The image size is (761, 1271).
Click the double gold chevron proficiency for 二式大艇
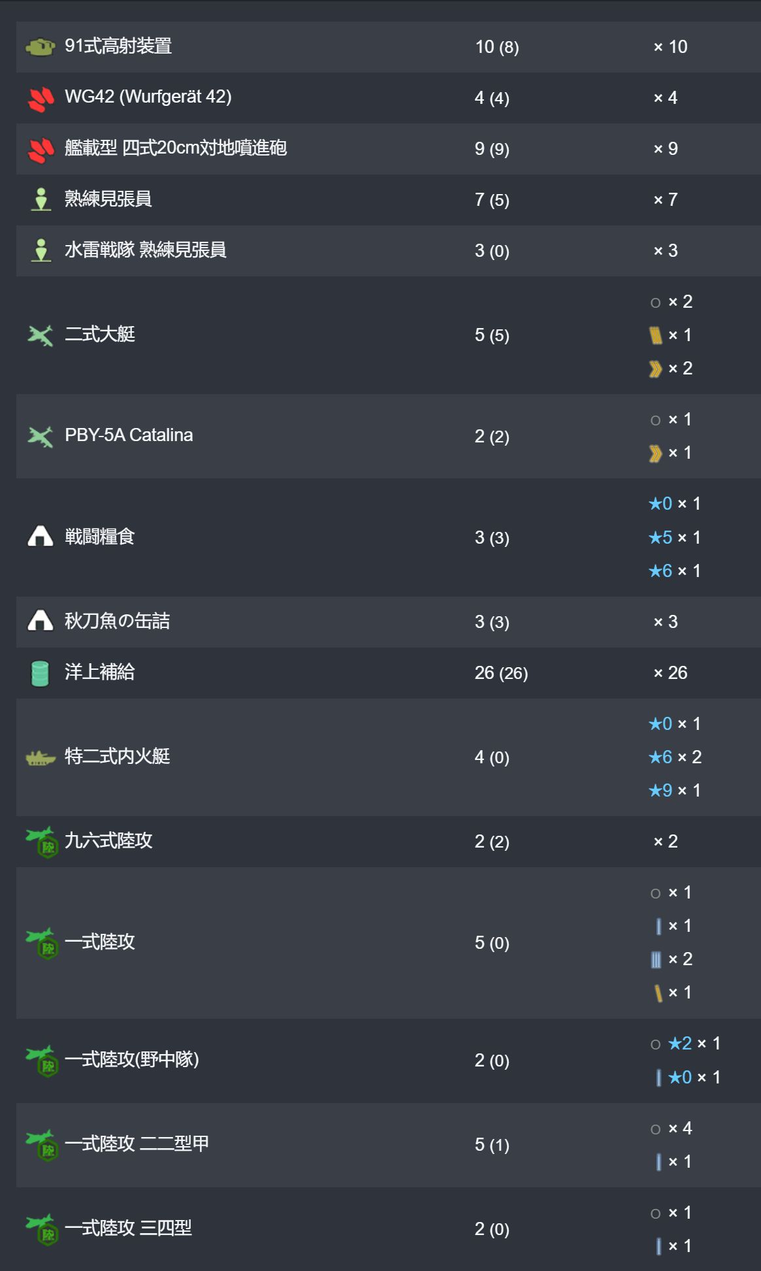tap(655, 369)
